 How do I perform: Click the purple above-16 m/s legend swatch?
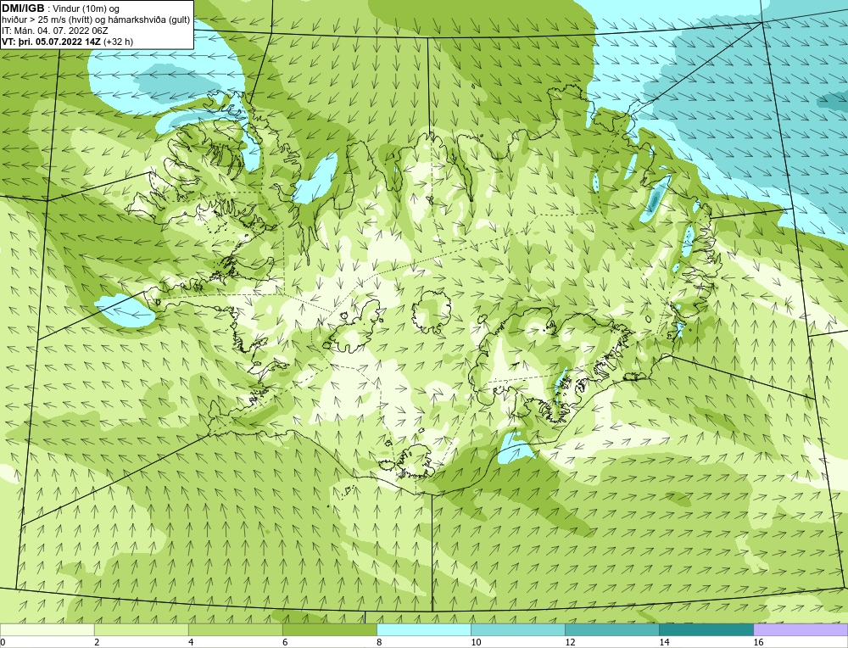801,629
